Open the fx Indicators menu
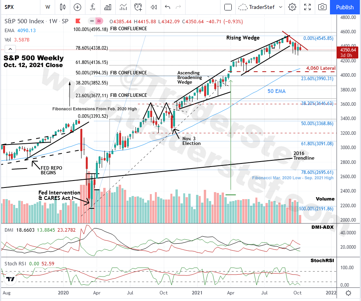Screen dimensions: 361x301 [93, 7]
